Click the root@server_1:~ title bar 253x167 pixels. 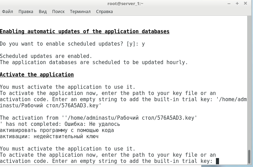click(126, 3)
